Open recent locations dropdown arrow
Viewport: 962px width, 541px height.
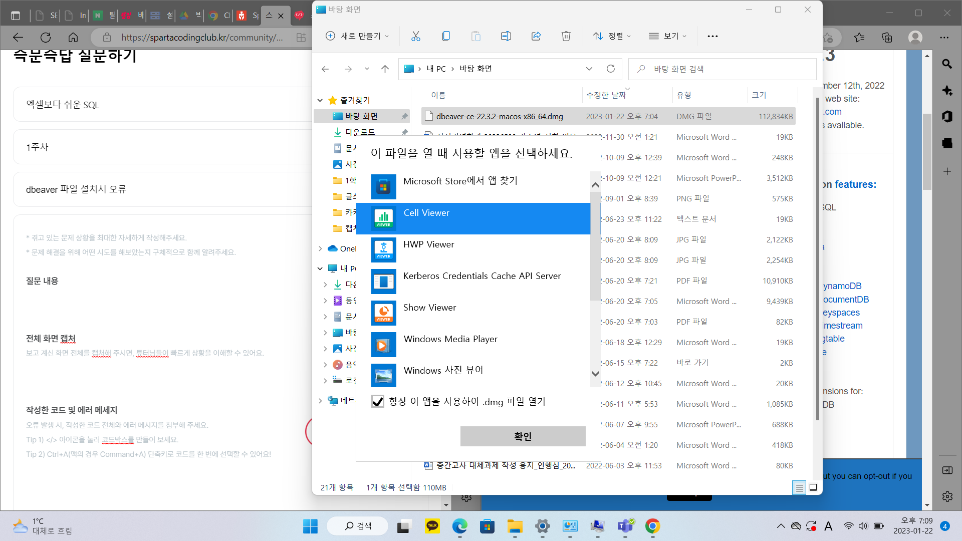coord(367,69)
